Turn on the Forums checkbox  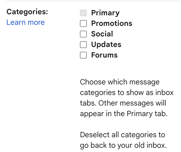83,55
